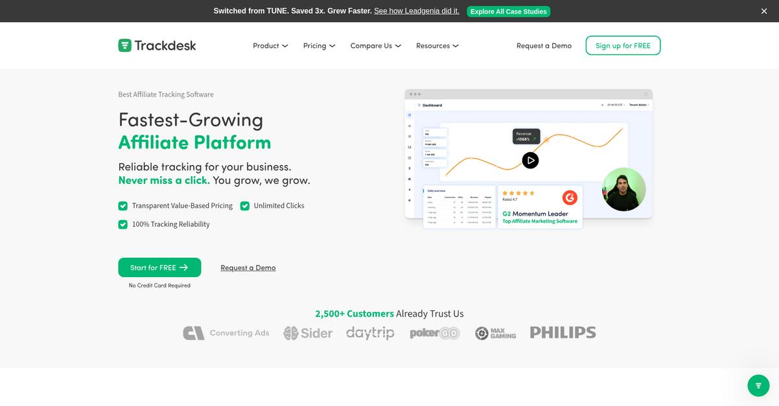This screenshot has height=406, width=779.
Task: Click the Never miss a click text
Action: [x=164, y=181]
